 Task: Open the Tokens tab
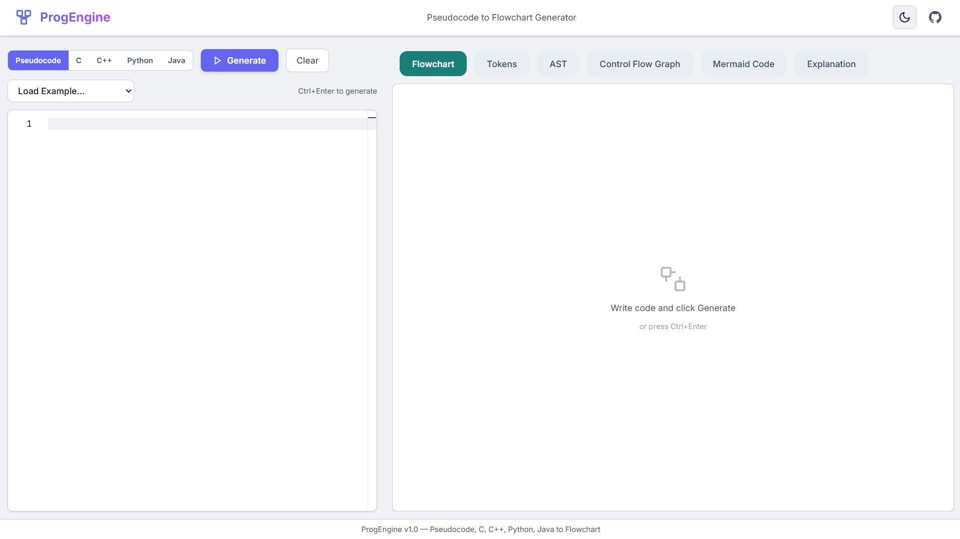pos(502,64)
